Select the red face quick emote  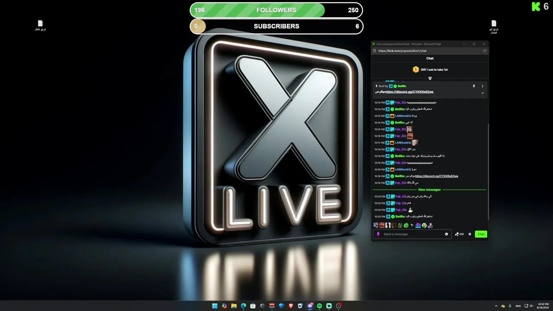coord(382,225)
